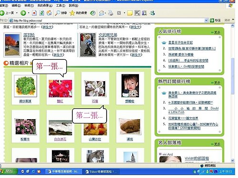The height and width of the screenshot is (178, 238).
Task: Open the red flowers featured photo
Action: coord(60,88)
